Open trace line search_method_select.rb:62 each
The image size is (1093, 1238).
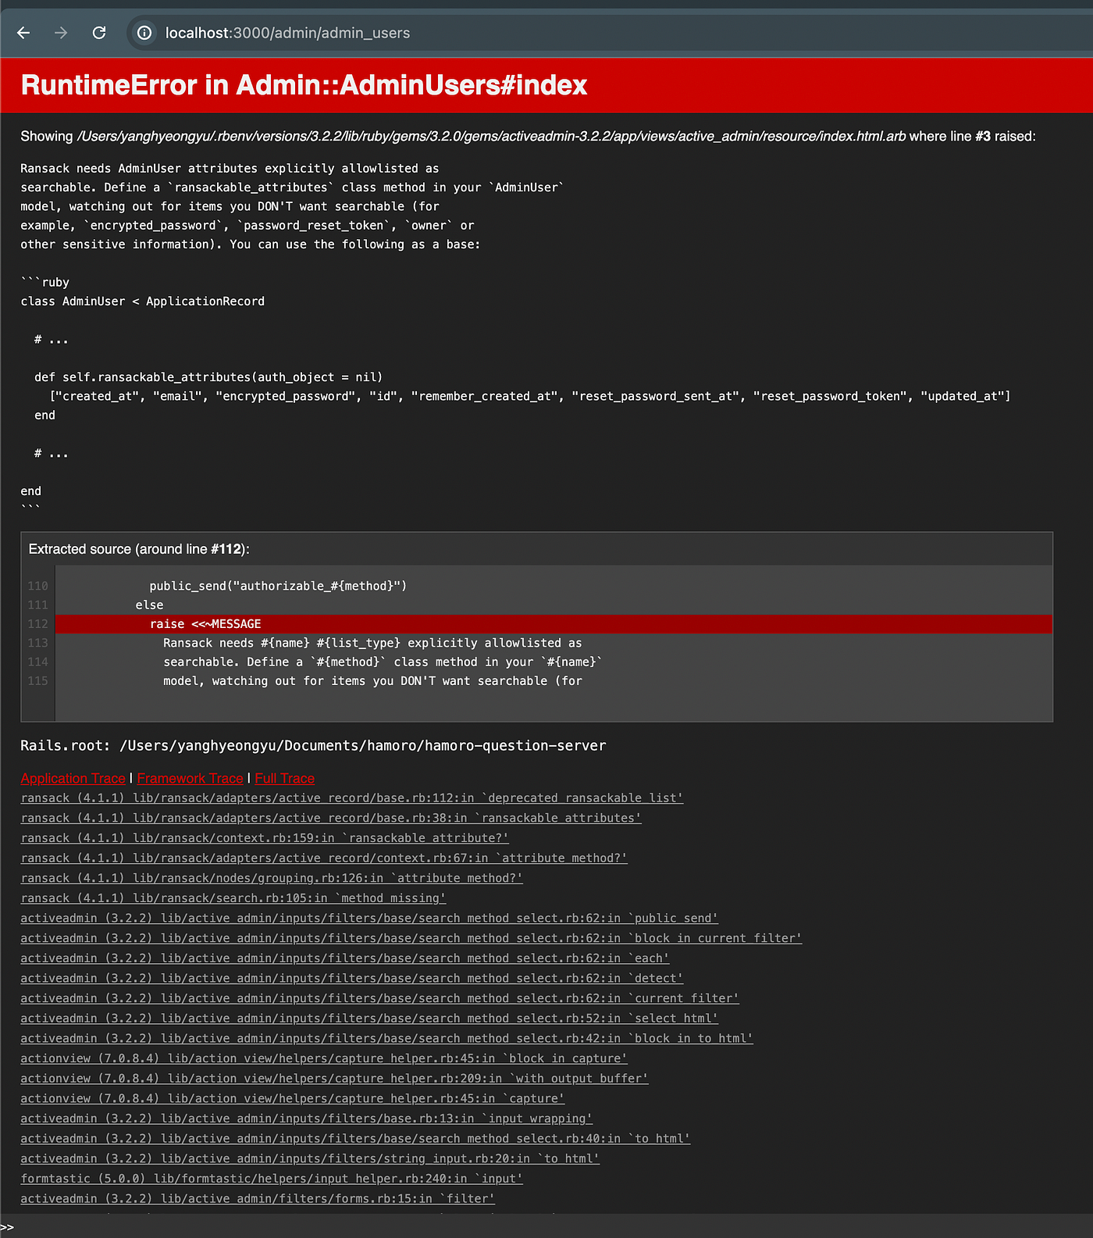coord(345,958)
